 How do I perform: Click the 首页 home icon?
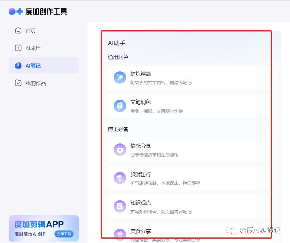(18, 30)
